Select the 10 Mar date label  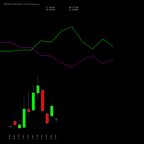click(x=19, y=137)
